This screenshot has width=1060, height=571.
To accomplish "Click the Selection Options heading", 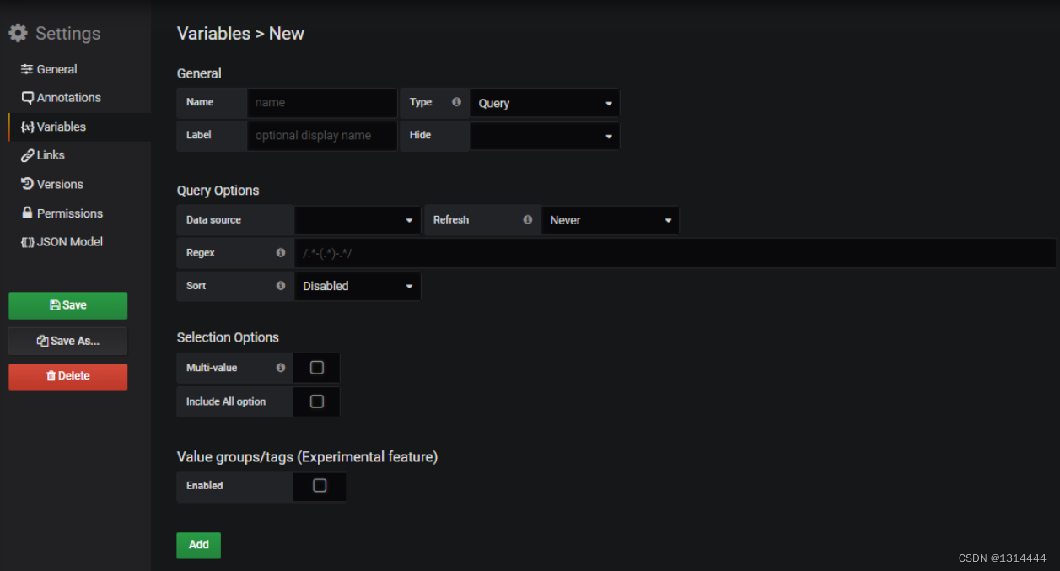I will coord(228,337).
